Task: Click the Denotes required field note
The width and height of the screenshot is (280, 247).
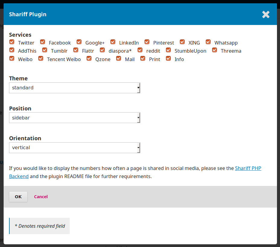Action: click(40, 226)
